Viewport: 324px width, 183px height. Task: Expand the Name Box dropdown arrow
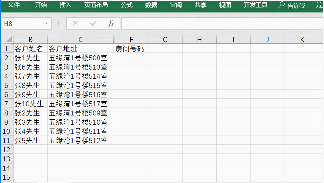[47, 24]
